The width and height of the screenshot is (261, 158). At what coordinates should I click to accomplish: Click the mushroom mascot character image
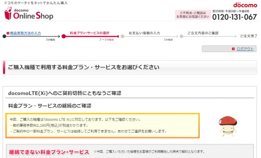pos(228,126)
